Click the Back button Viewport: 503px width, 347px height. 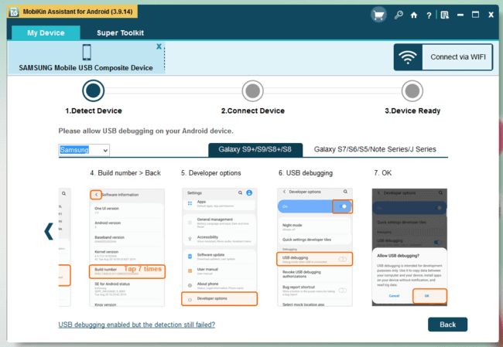click(447, 325)
